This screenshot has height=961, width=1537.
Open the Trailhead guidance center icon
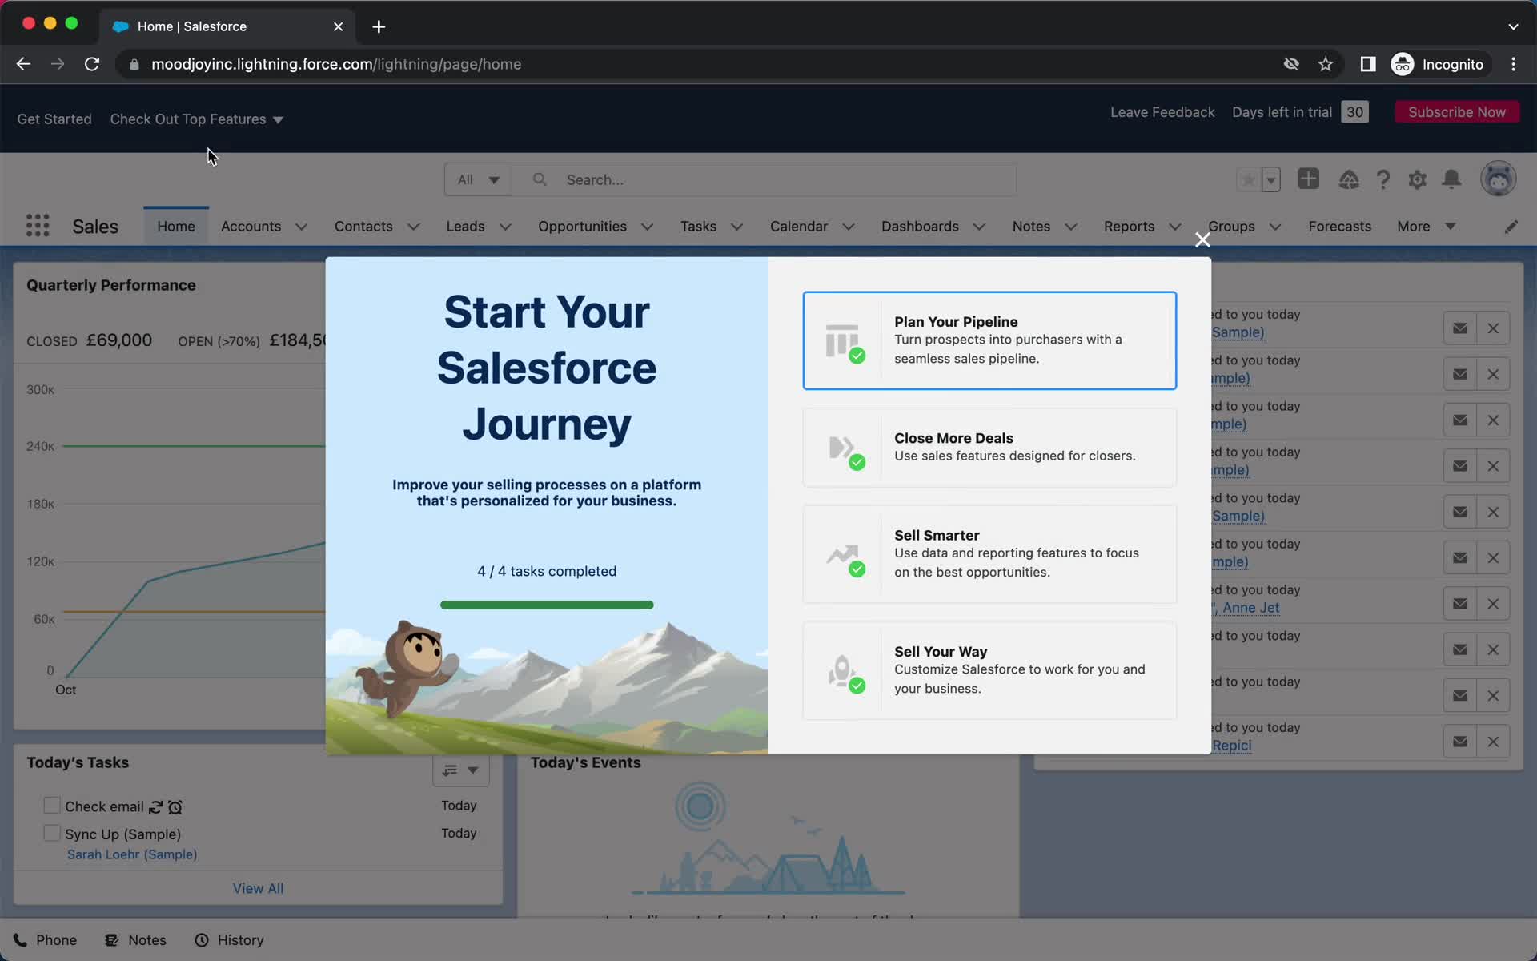tap(1348, 179)
